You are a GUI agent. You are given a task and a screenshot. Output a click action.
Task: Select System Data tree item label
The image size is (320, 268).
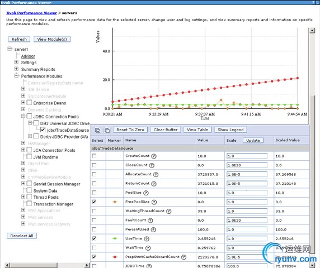45,191
